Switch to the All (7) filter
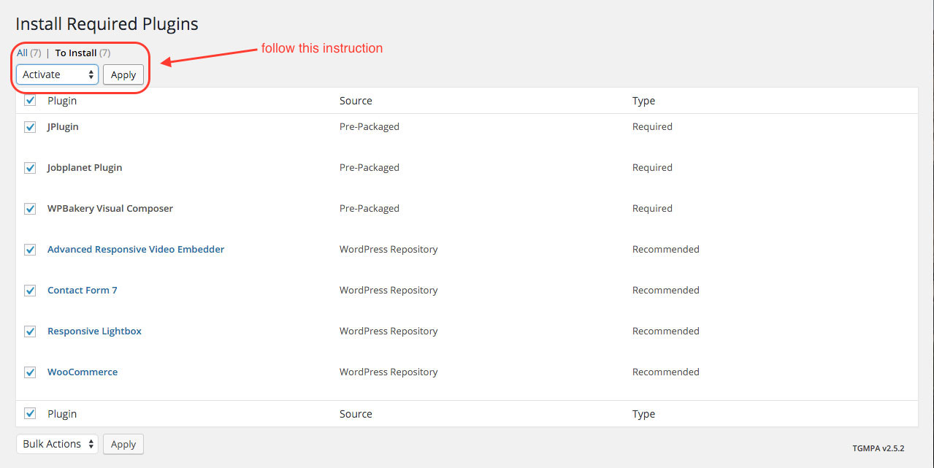934x468 pixels. (x=29, y=53)
